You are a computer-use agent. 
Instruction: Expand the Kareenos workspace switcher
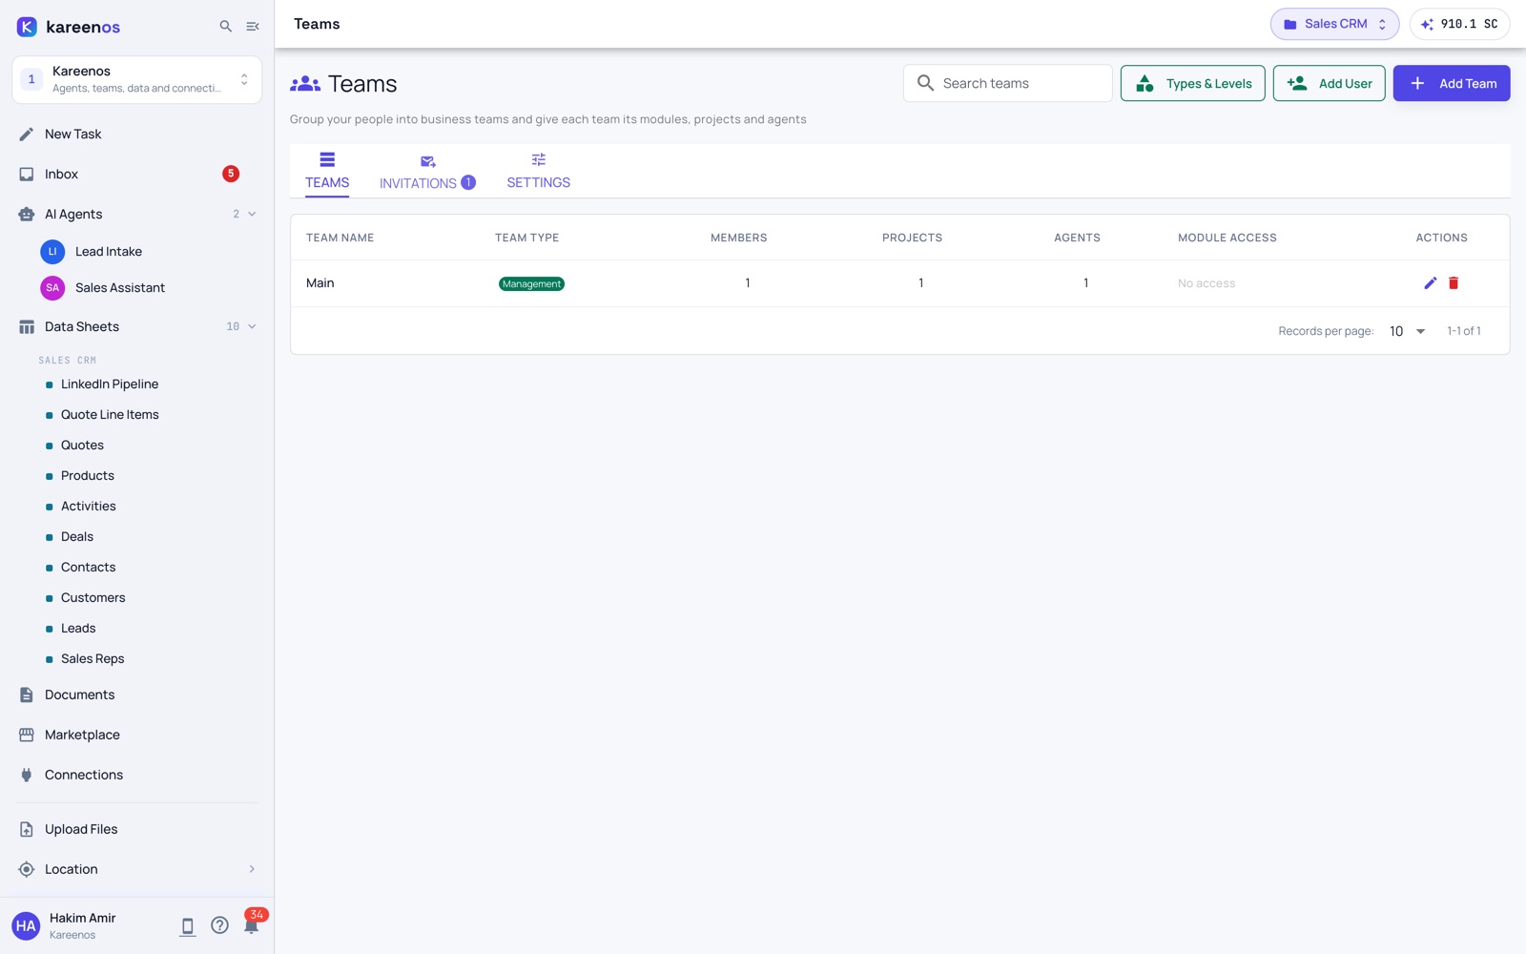pyautogui.click(x=137, y=79)
